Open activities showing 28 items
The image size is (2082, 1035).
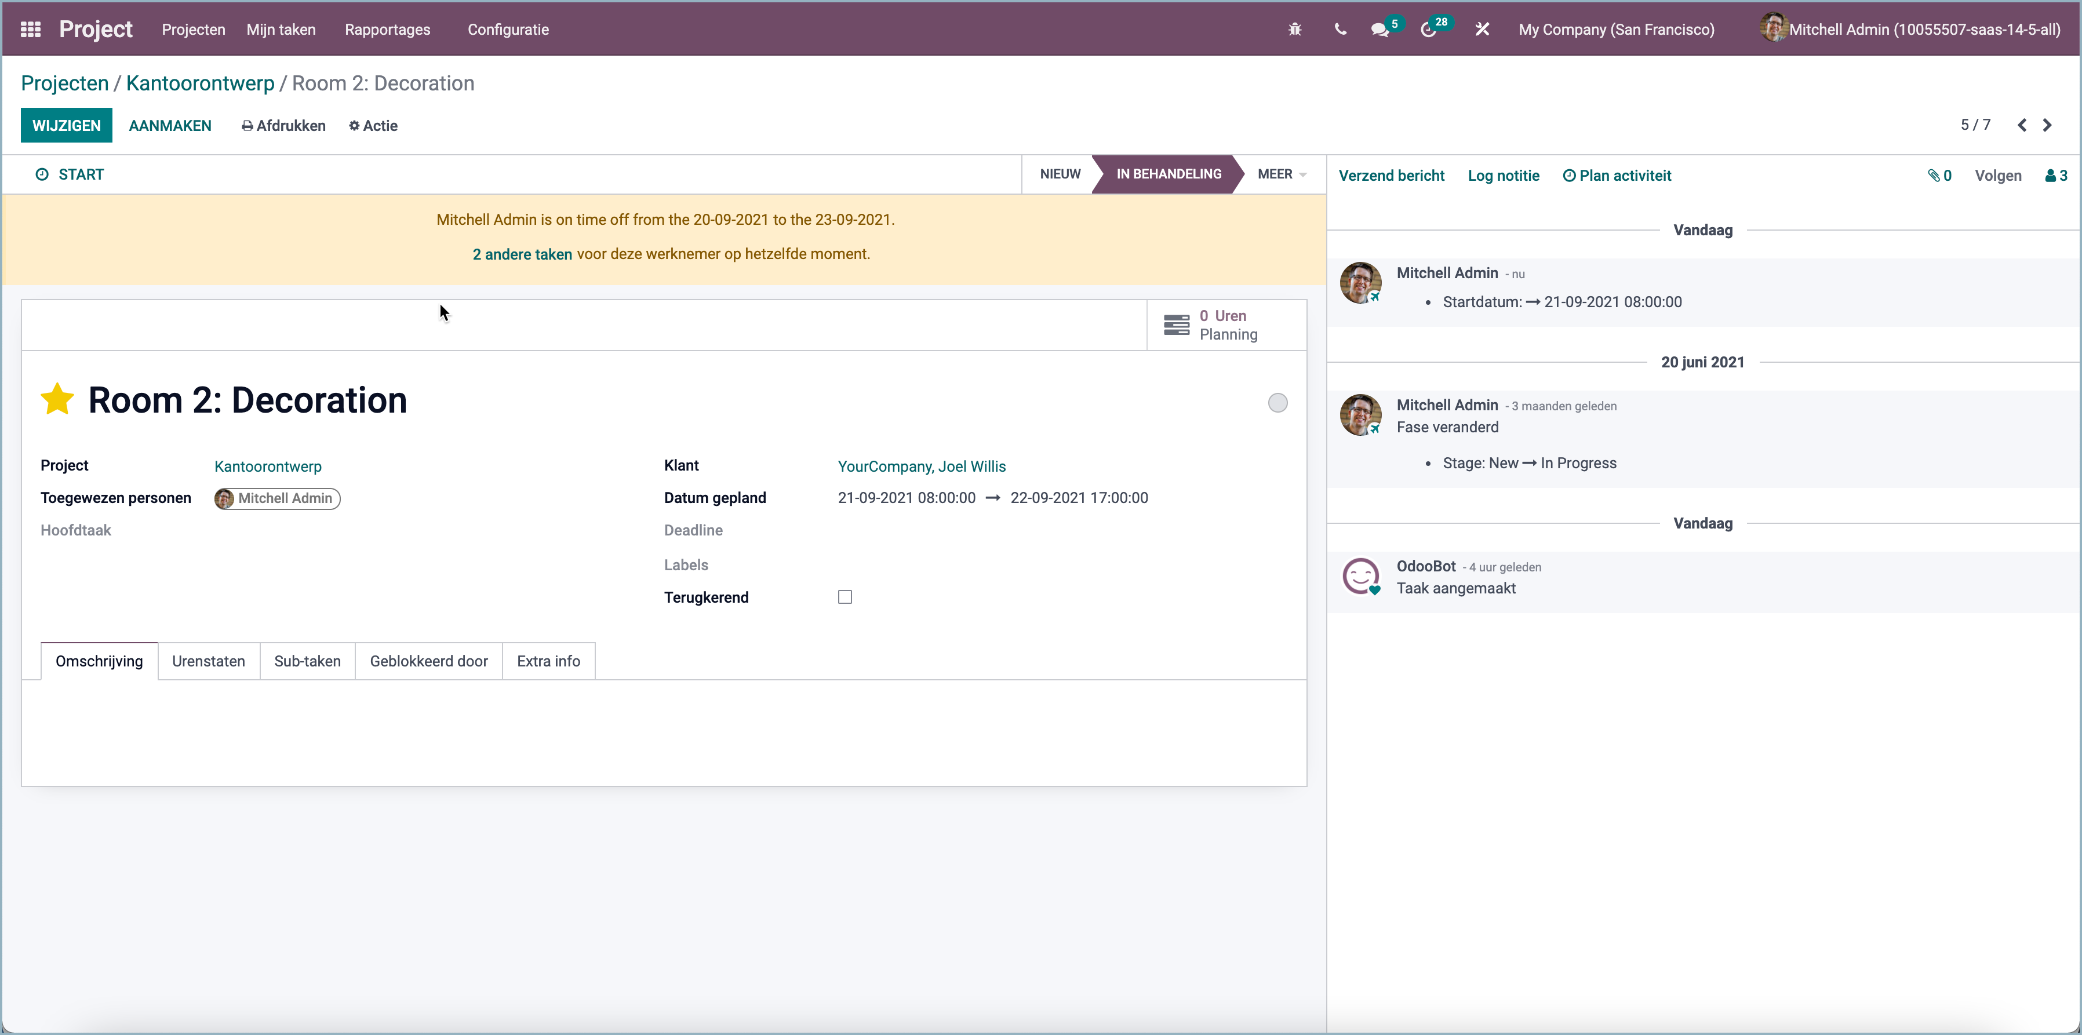[x=1429, y=29]
